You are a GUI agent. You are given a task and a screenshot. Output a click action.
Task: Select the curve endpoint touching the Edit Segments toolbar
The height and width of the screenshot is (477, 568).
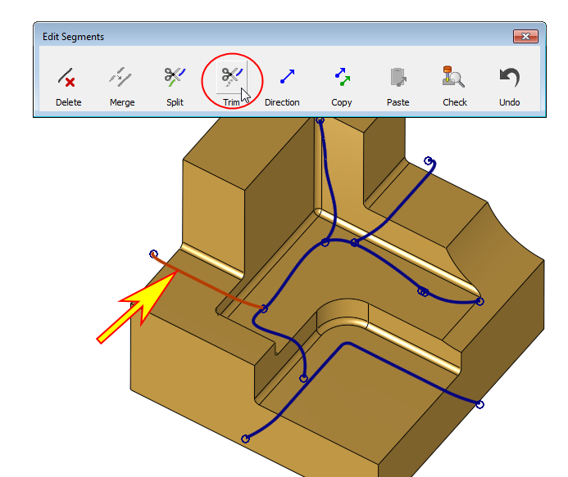click(320, 120)
